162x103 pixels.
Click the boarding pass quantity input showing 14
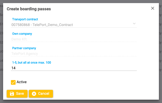point(74,68)
